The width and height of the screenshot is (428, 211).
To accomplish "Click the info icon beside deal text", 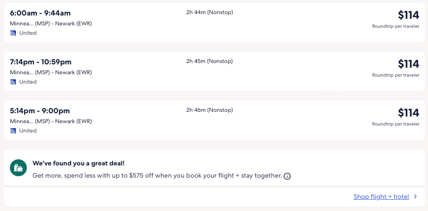I will tap(287, 176).
